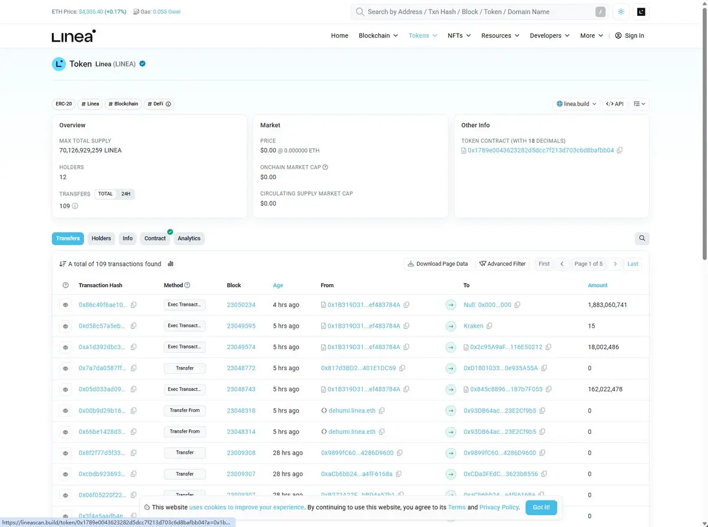Expand the Developers menu

(550, 36)
